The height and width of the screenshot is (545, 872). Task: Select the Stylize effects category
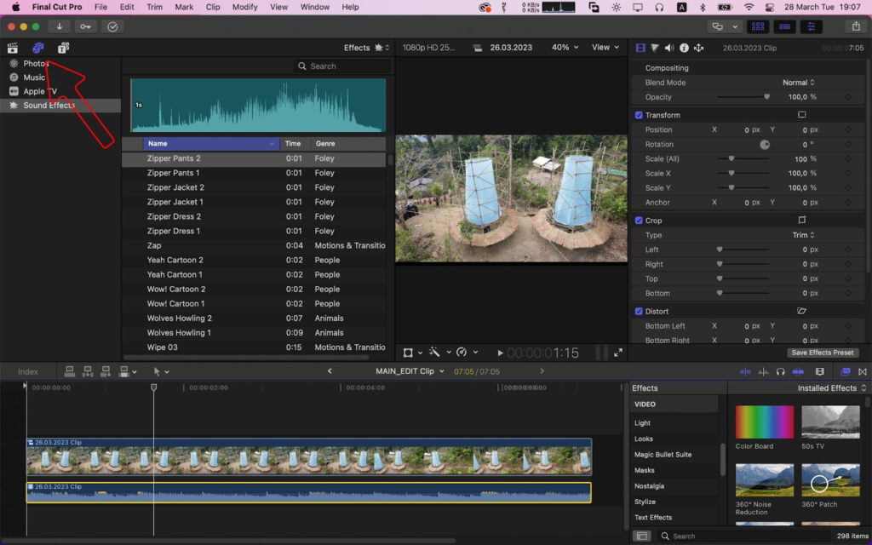[645, 502]
